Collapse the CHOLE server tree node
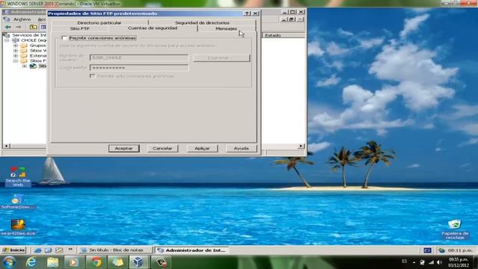478x269 pixels. click(x=7, y=40)
